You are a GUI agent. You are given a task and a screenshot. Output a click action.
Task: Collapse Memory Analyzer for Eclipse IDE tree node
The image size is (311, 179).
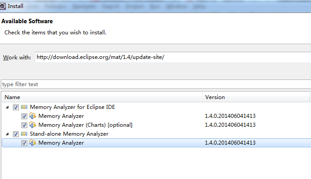coord(7,108)
